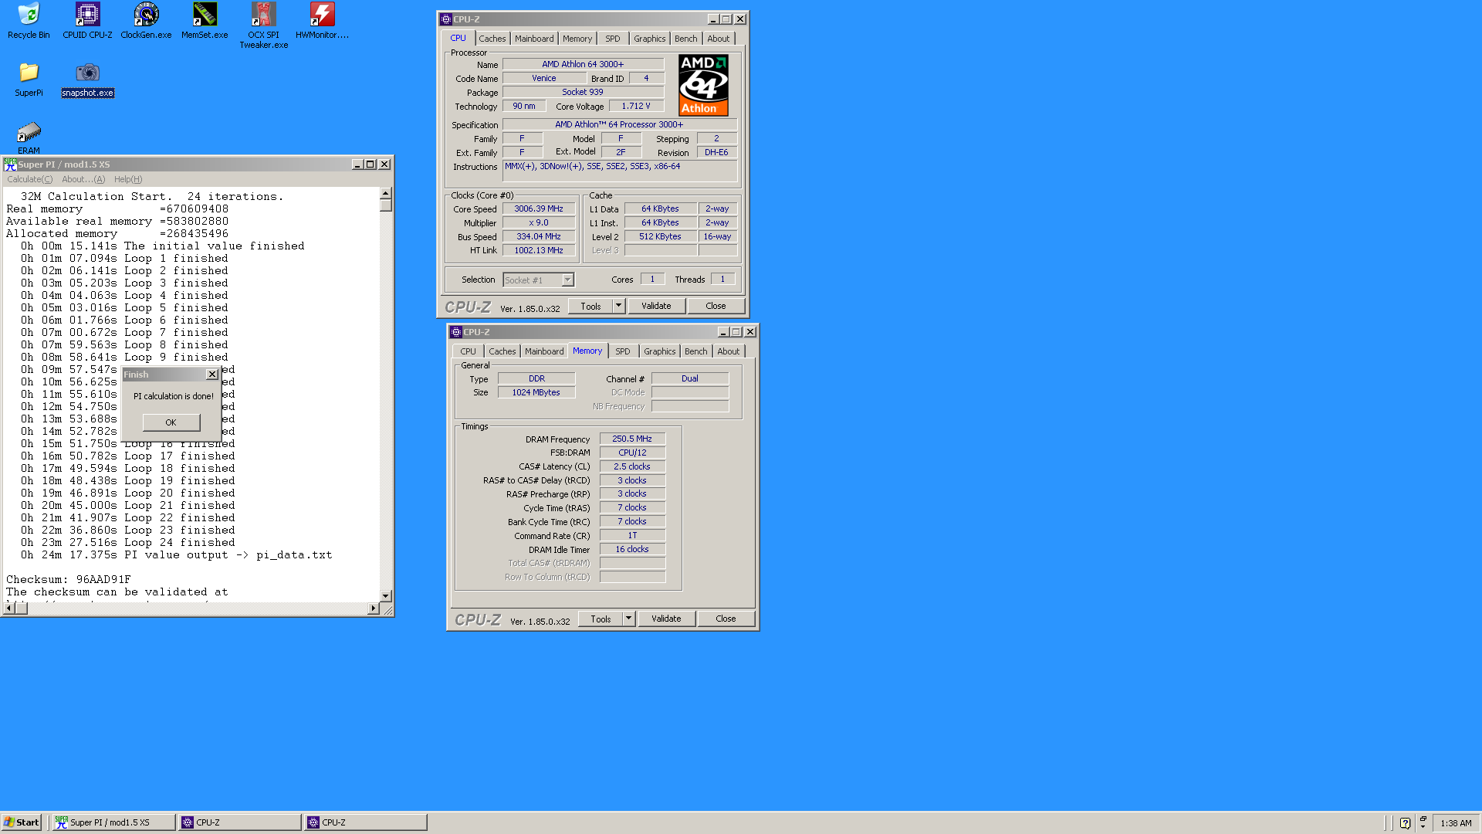The width and height of the screenshot is (1482, 834).
Task: Launch OCX SPI Tweaker.exe shortcut
Action: 263,25
